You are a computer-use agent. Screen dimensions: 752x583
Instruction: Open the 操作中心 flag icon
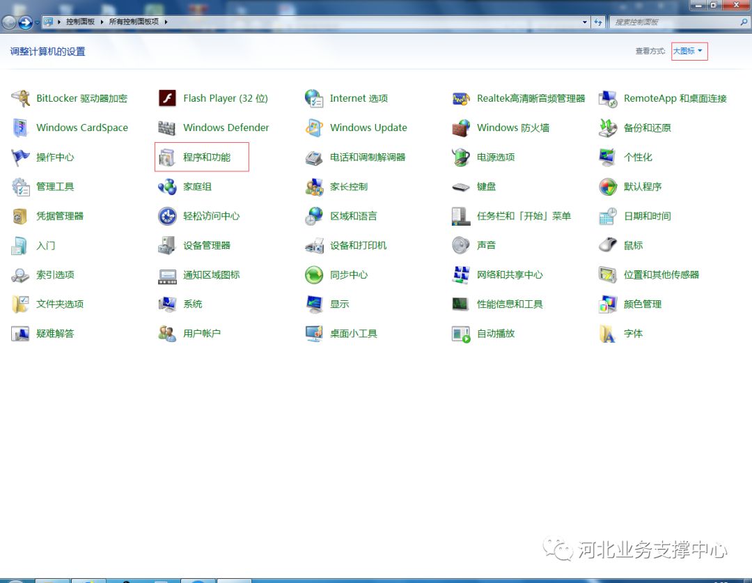click(21, 157)
